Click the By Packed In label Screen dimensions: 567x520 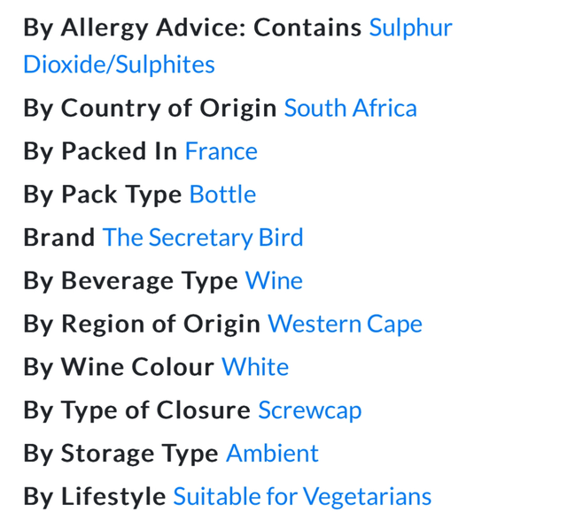[100, 151]
